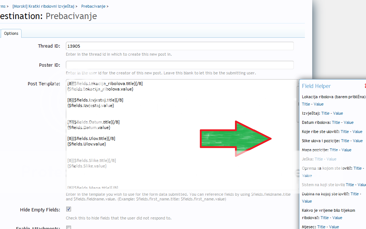Focus the Poster ID input box
This screenshot has width=366, height=229.
pyautogui.click(x=179, y=65)
